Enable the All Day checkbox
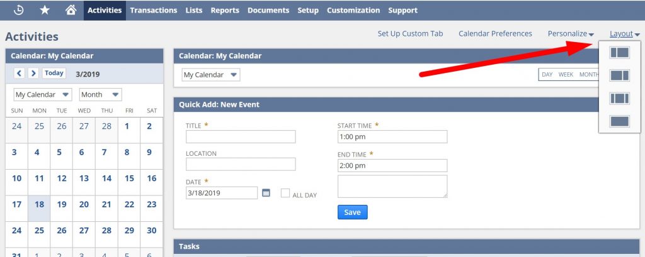Viewport: 645px width, 257px height. click(x=285, y=194)
